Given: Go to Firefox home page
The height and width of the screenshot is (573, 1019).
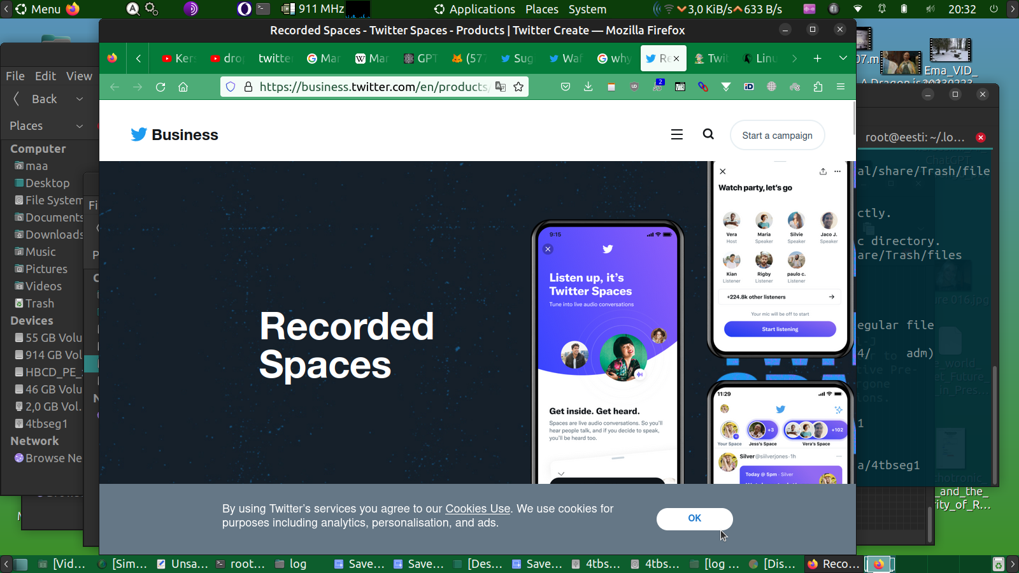Looking at the screenshot, I should coord(183,87).
